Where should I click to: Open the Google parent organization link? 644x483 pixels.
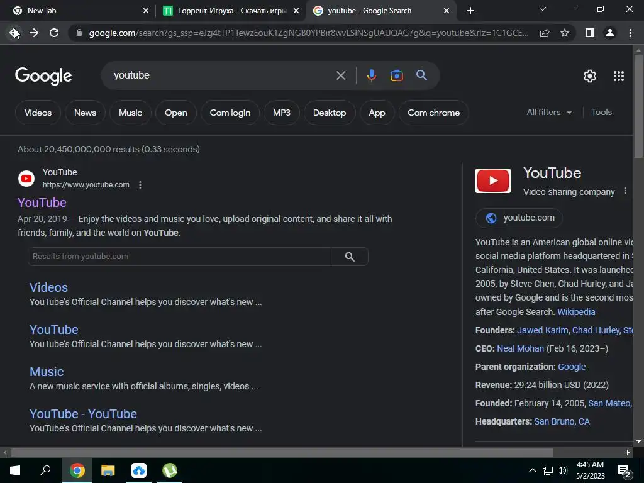tap(572, 367)
